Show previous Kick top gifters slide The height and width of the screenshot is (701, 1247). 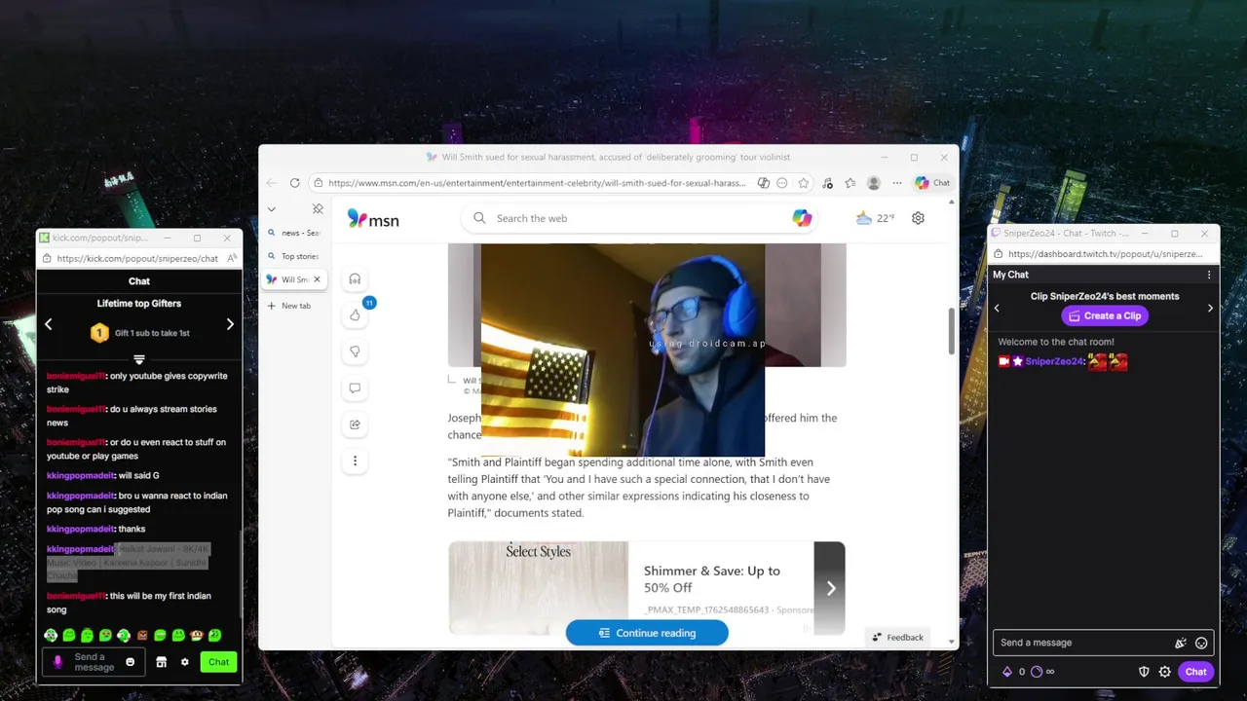pyautogui.click(x=49, y=324)
